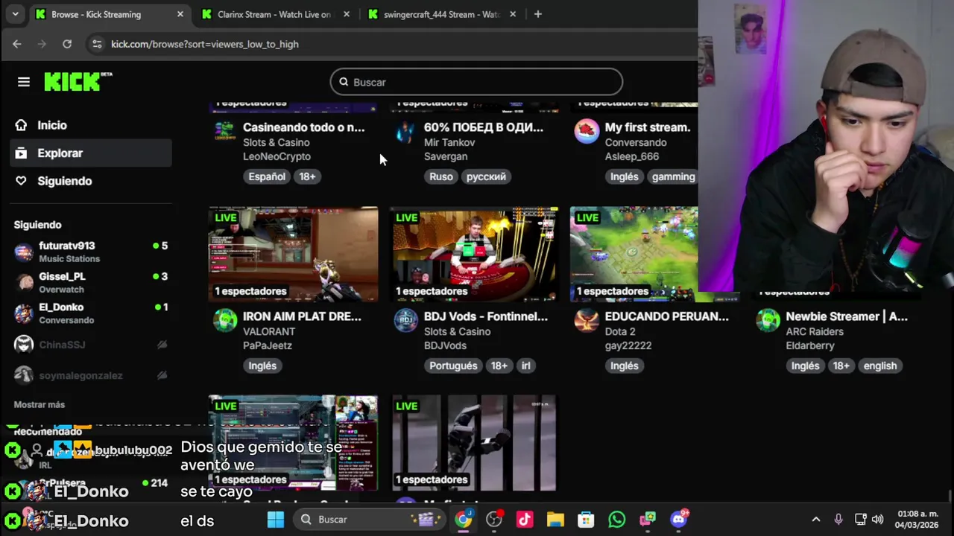Click gay22222 channel avatar
The height and width of the screenshot is (536, 954).
click(587, 320)
